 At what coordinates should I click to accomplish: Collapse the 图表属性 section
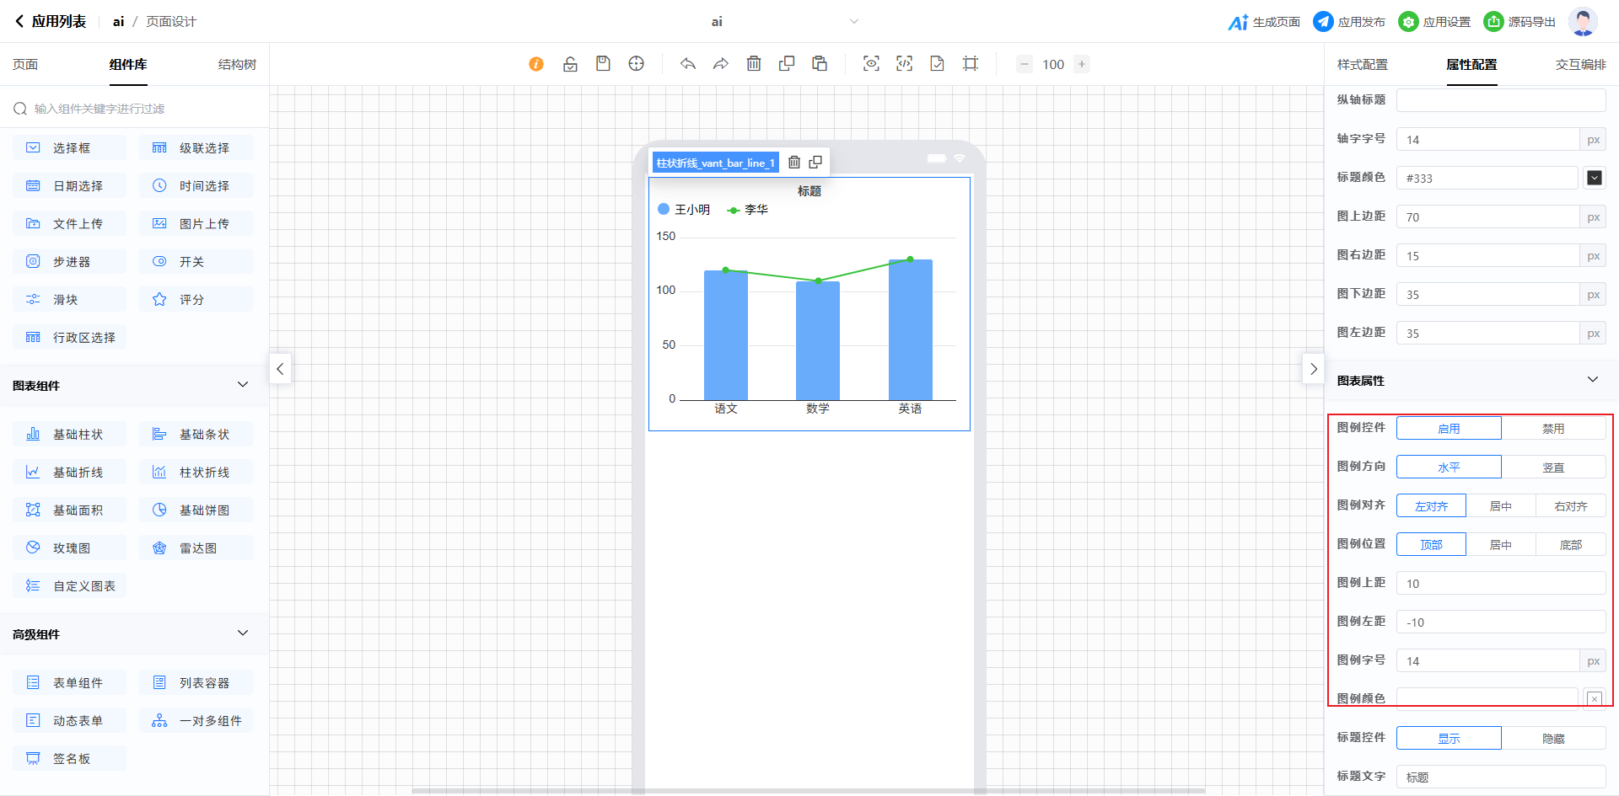1592,380
